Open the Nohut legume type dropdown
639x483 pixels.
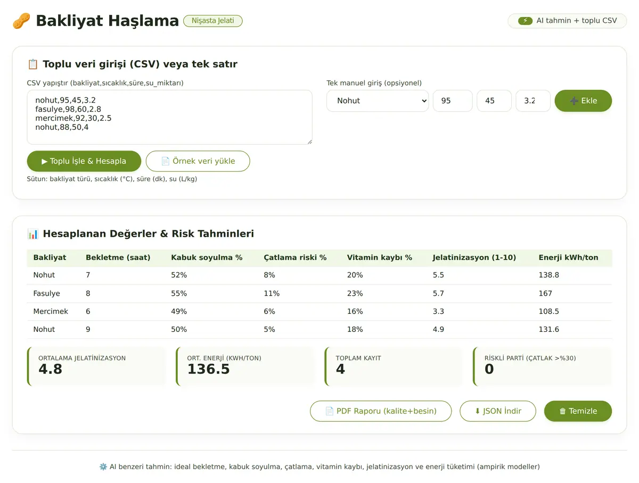point(378,101)
